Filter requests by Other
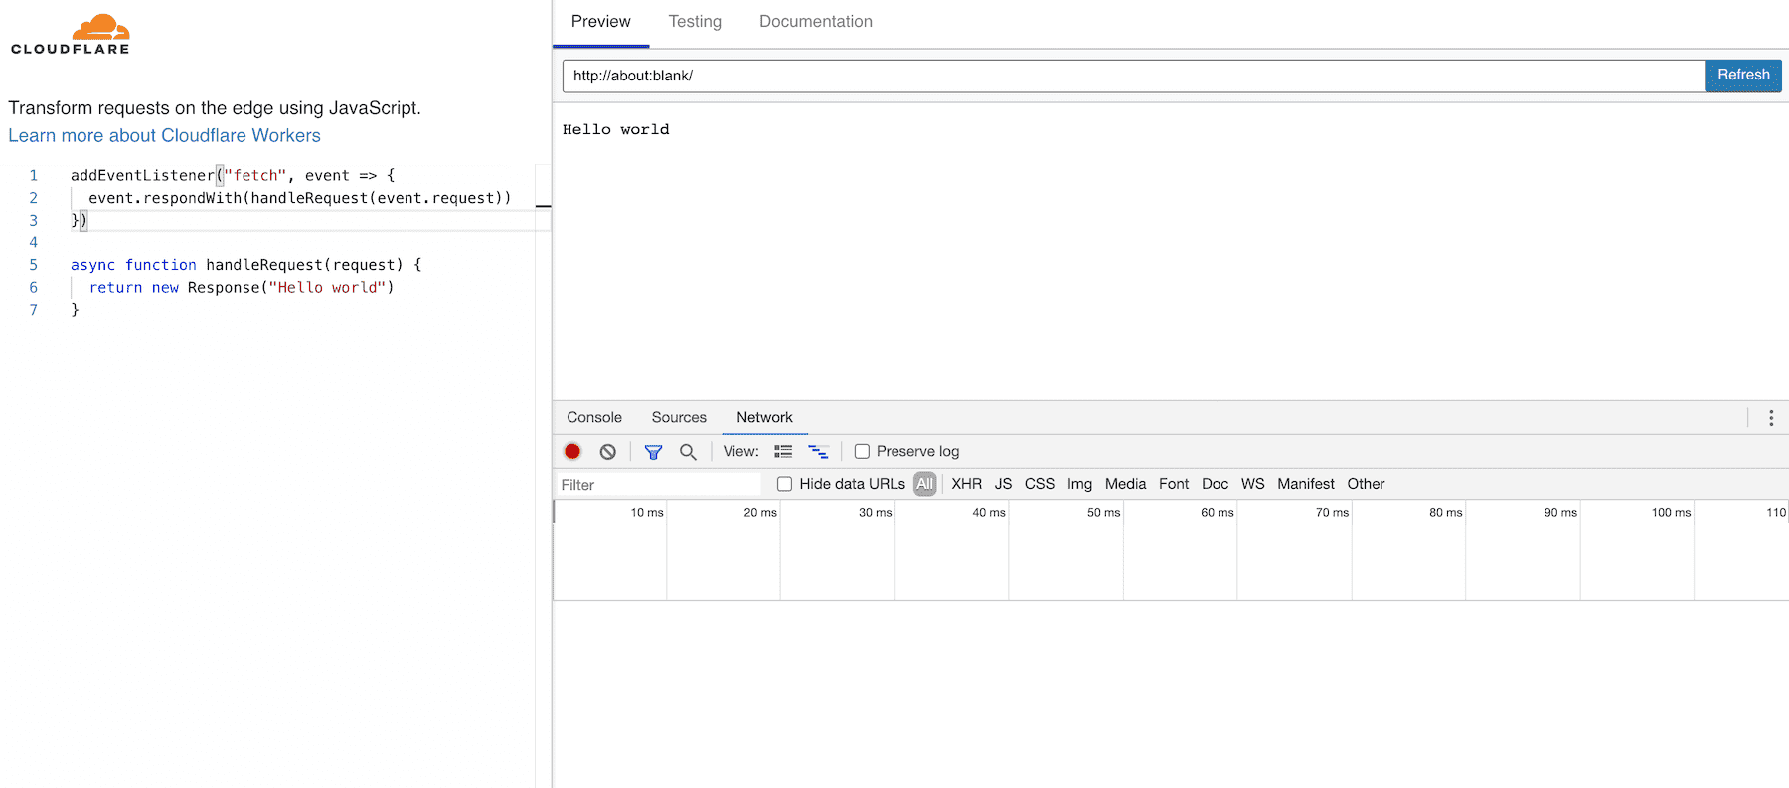1789x788 pixels. pos(1366,484)
